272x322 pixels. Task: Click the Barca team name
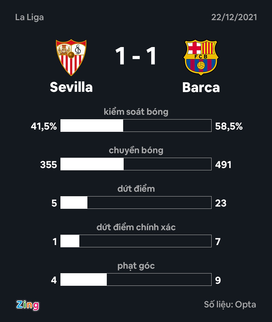tap(201, 87)
